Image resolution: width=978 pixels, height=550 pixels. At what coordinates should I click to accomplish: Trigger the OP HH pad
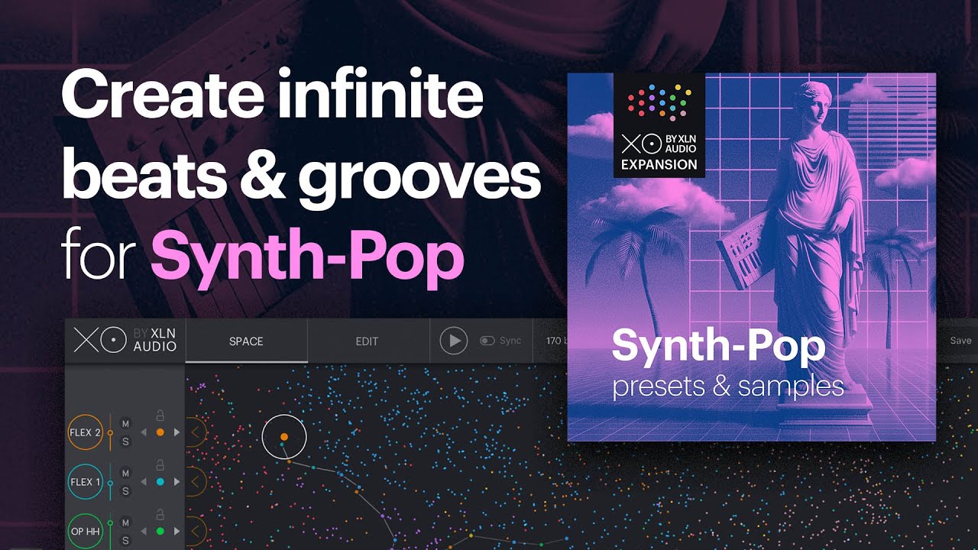[x=86, y=532]
